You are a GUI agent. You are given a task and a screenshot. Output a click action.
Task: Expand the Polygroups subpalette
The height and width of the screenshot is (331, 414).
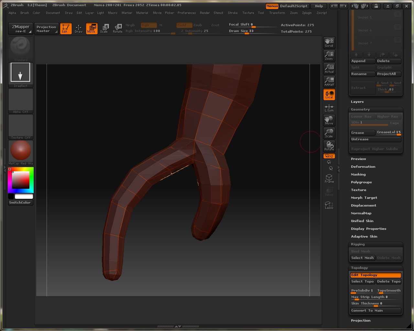click(x=361, y=182)
